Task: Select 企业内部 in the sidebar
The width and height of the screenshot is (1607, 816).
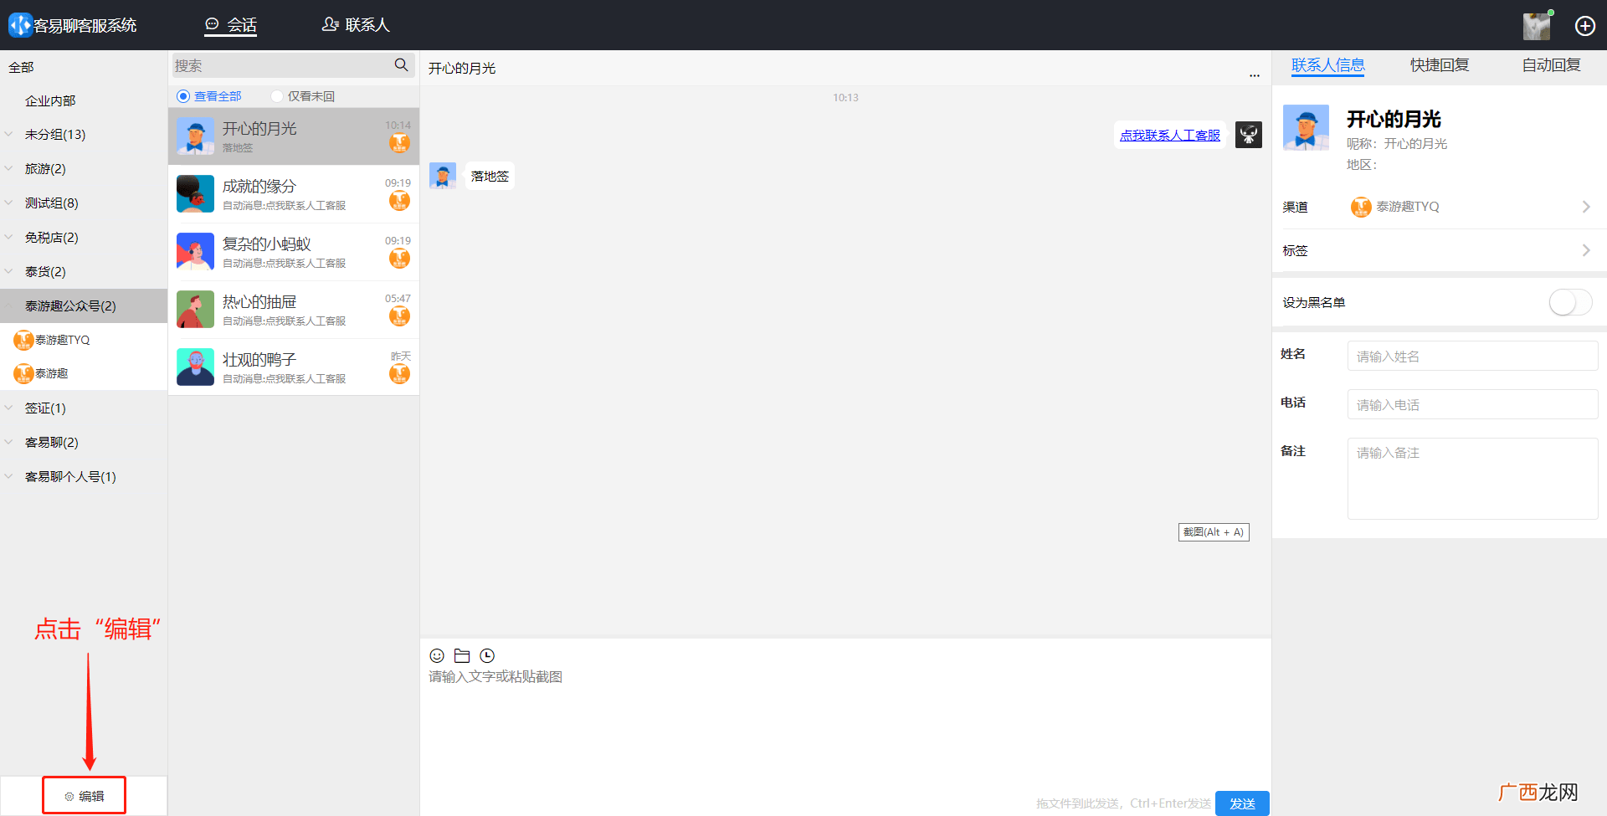Action: point(50,100)
